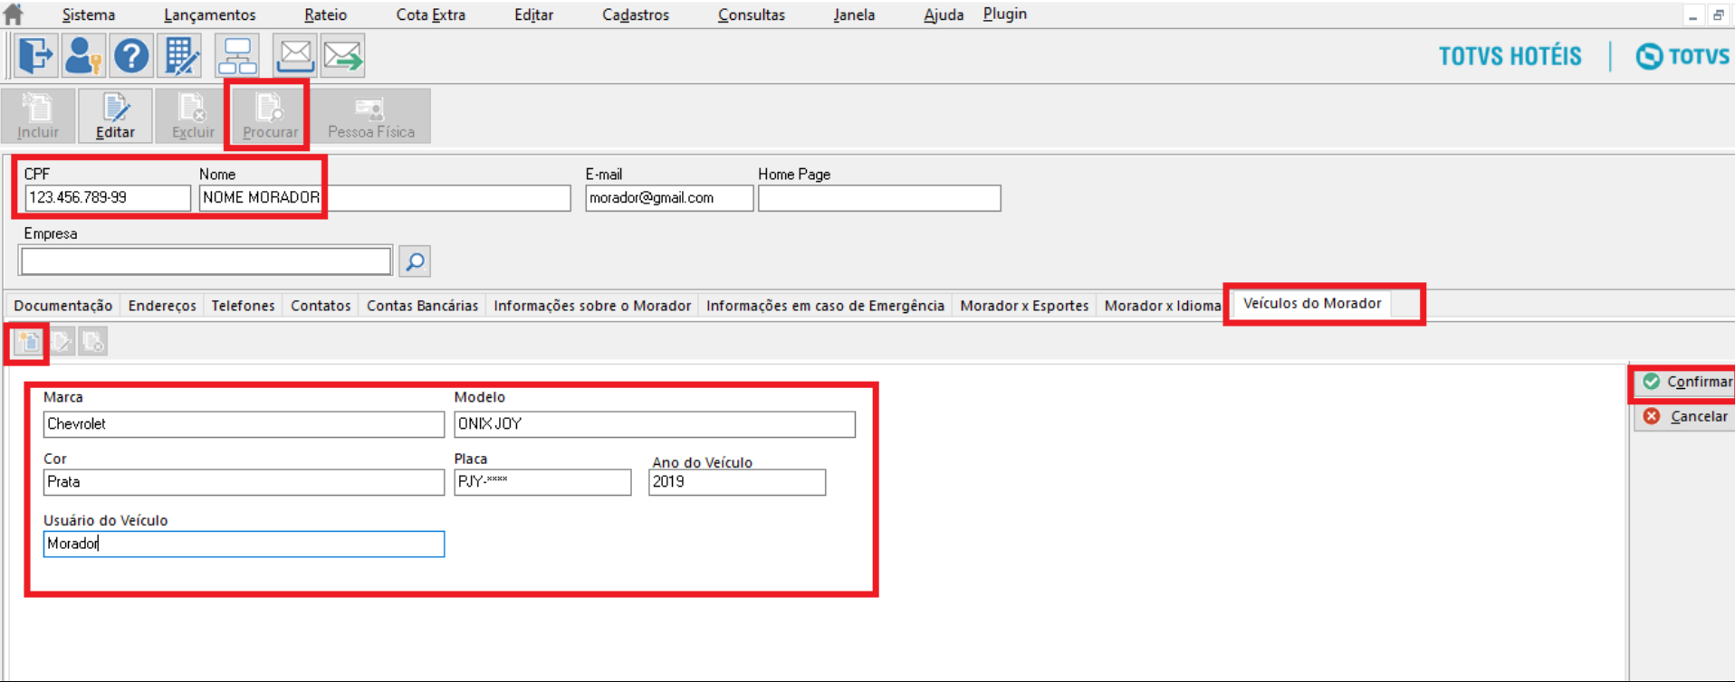Click the Incluir toolbar button

click(x=38, y=116)
